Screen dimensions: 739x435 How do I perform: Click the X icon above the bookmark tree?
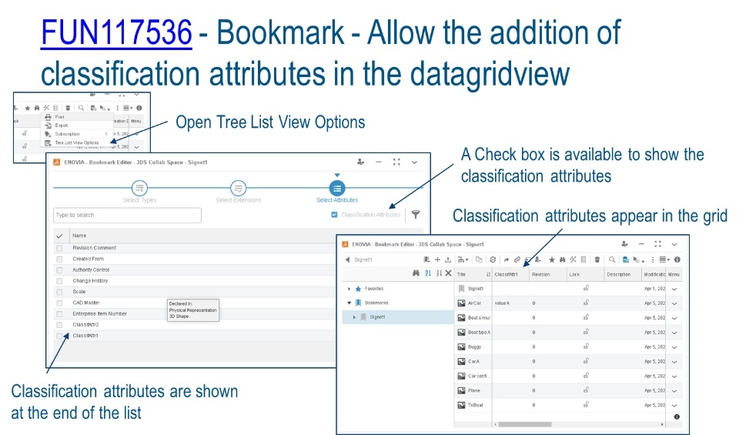[448, 273]
